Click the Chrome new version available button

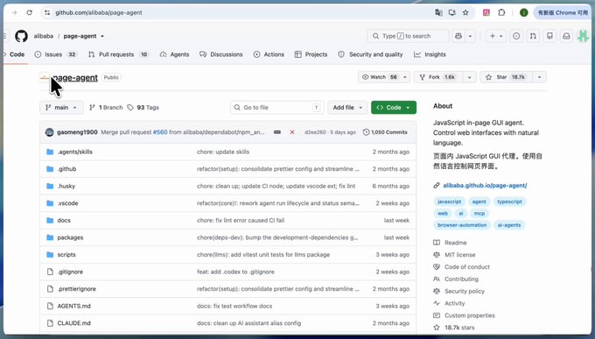(563, 12)
